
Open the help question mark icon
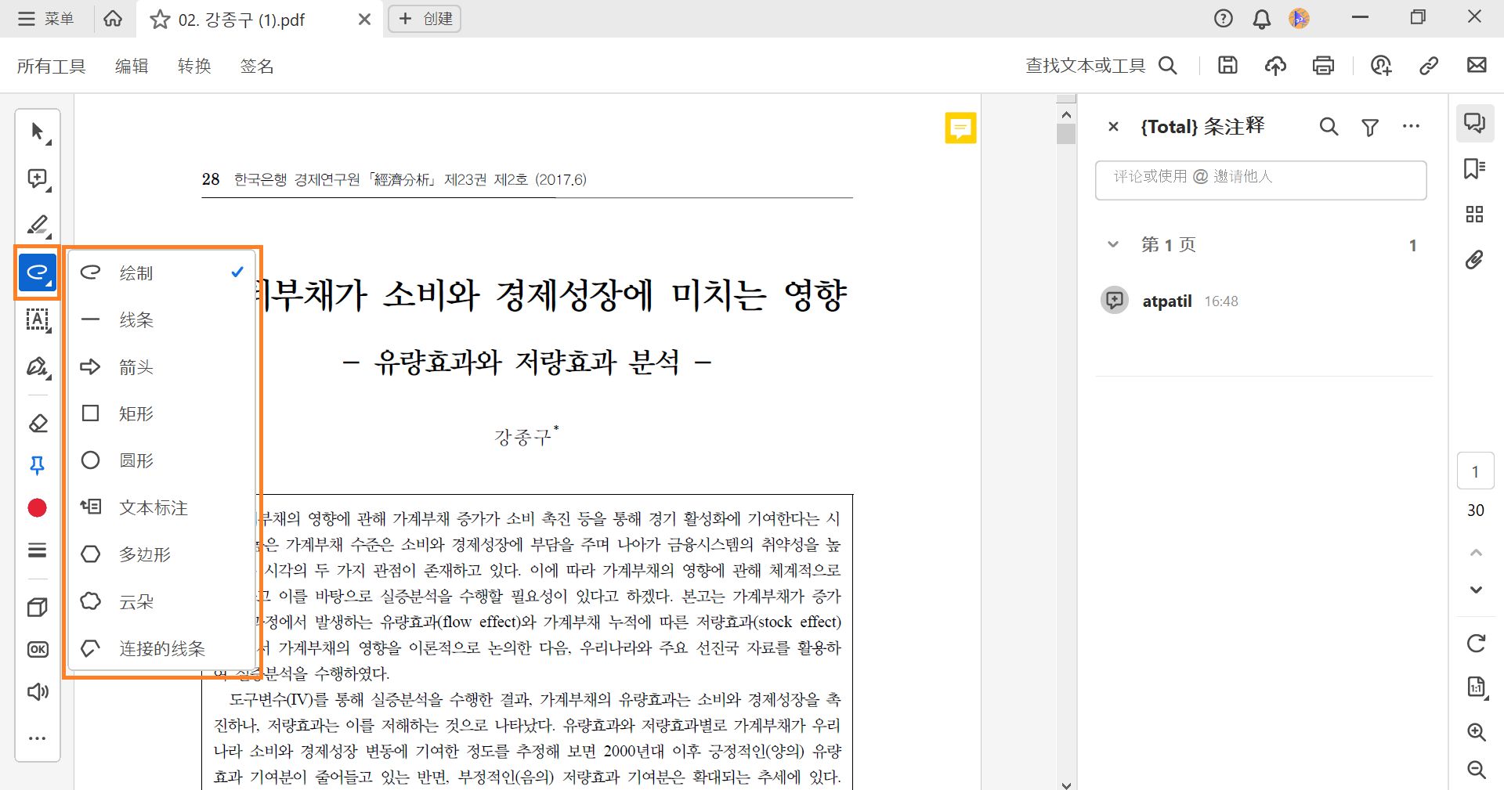point(1223,19)
